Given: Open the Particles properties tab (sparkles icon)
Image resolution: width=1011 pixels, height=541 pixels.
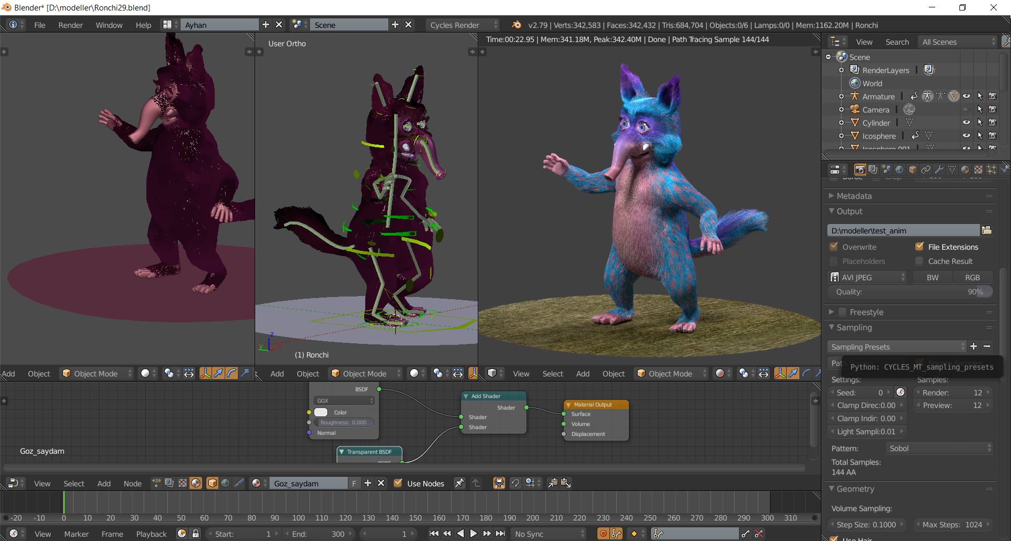Looking at the screenshot, I should [992, 169].
